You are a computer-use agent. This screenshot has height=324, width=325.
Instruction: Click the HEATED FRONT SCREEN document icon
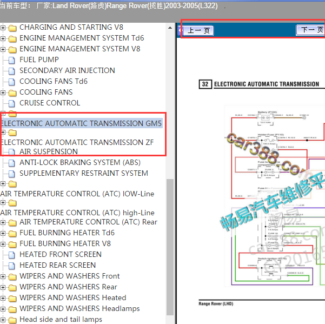click(x=12, y=255)
